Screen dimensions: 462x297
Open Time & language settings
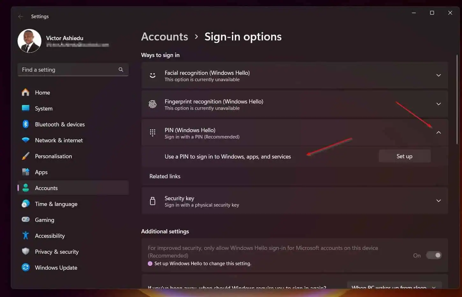point(73,204)
